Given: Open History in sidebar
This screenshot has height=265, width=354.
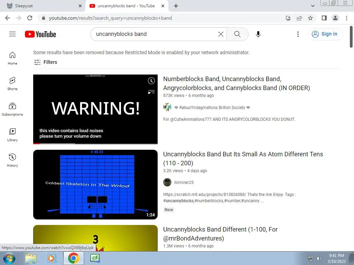Looking at the screenshot, I should 12,160.
